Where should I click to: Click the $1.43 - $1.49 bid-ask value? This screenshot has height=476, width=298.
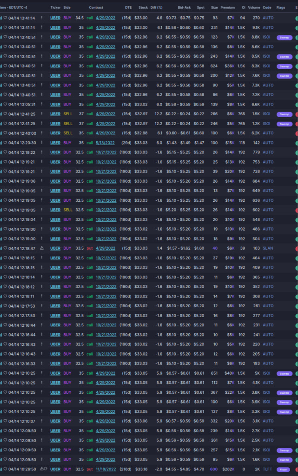(179, 143)
